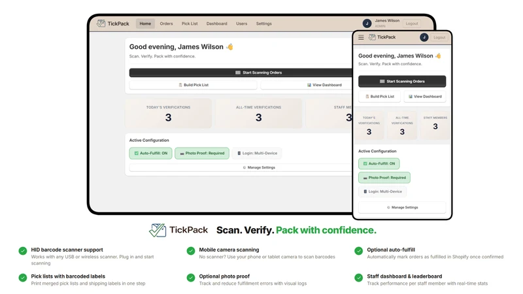523x294 pixels.
Task: Click All-Time Verifications card in mobile view
Action: [402, 125]
